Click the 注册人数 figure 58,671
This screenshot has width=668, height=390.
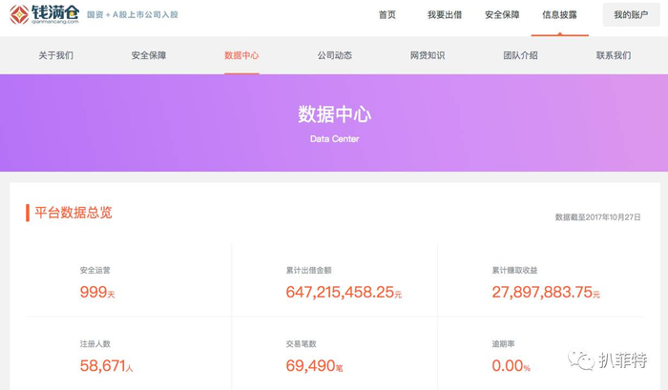tap(102, 365)
